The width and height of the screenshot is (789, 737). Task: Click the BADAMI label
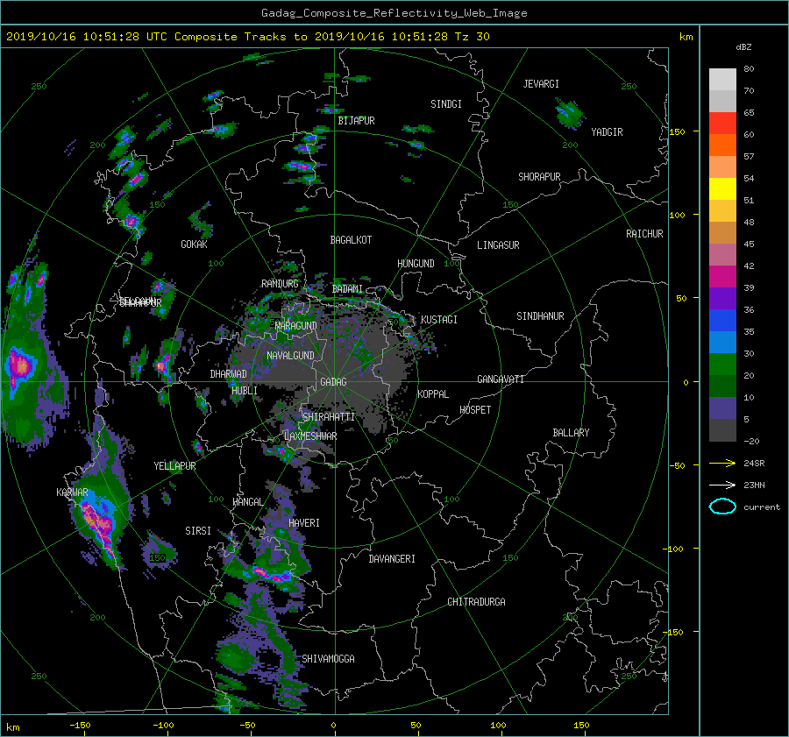(x=347, y=289)
